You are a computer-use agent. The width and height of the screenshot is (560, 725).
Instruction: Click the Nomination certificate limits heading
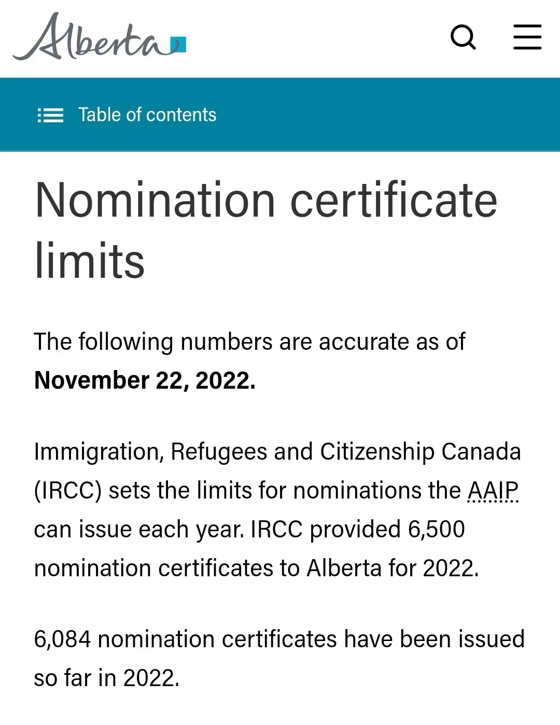[266, 230]
